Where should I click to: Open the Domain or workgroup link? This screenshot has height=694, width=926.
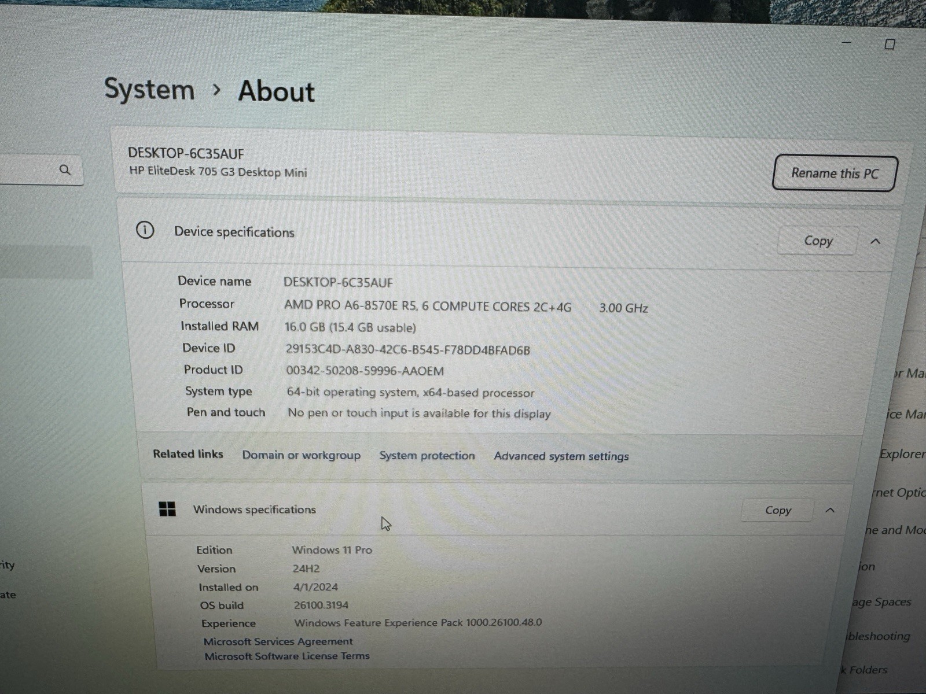click(301, 455)
